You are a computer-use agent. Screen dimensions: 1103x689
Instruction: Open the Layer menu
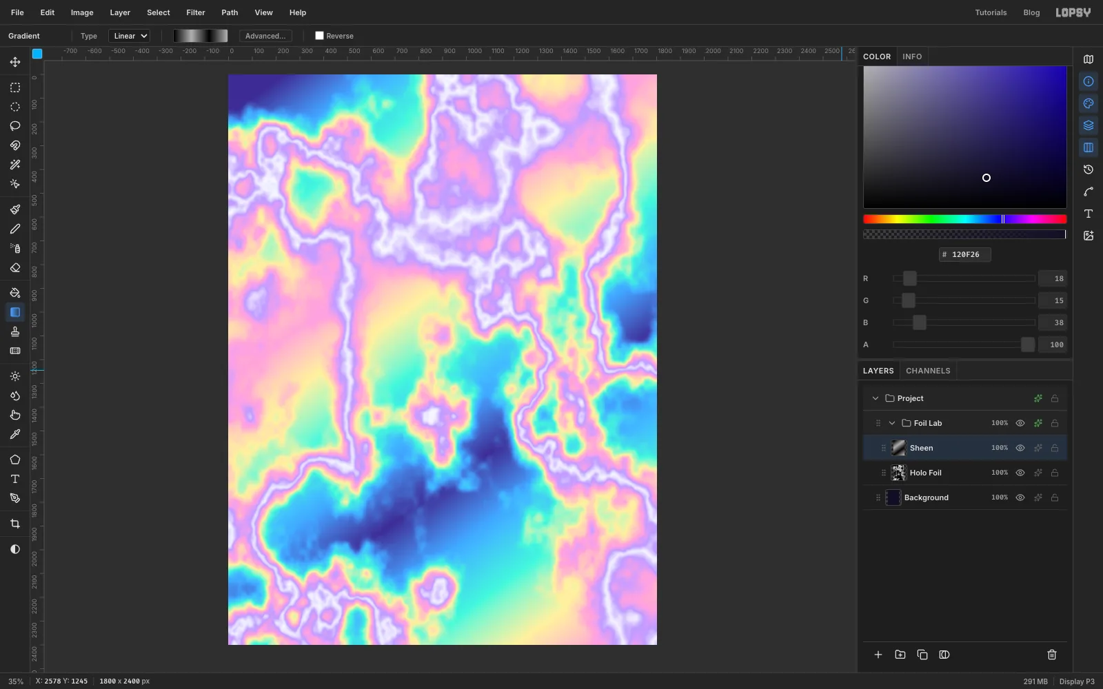[x=120, y=12]
